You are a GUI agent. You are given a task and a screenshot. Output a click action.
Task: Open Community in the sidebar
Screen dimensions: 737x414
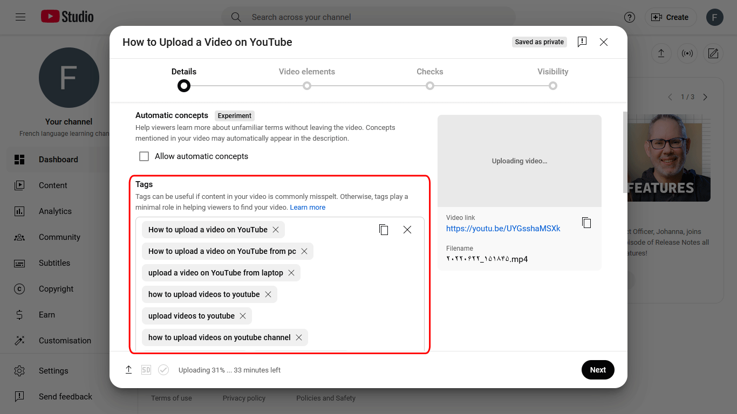click(58, 237)
